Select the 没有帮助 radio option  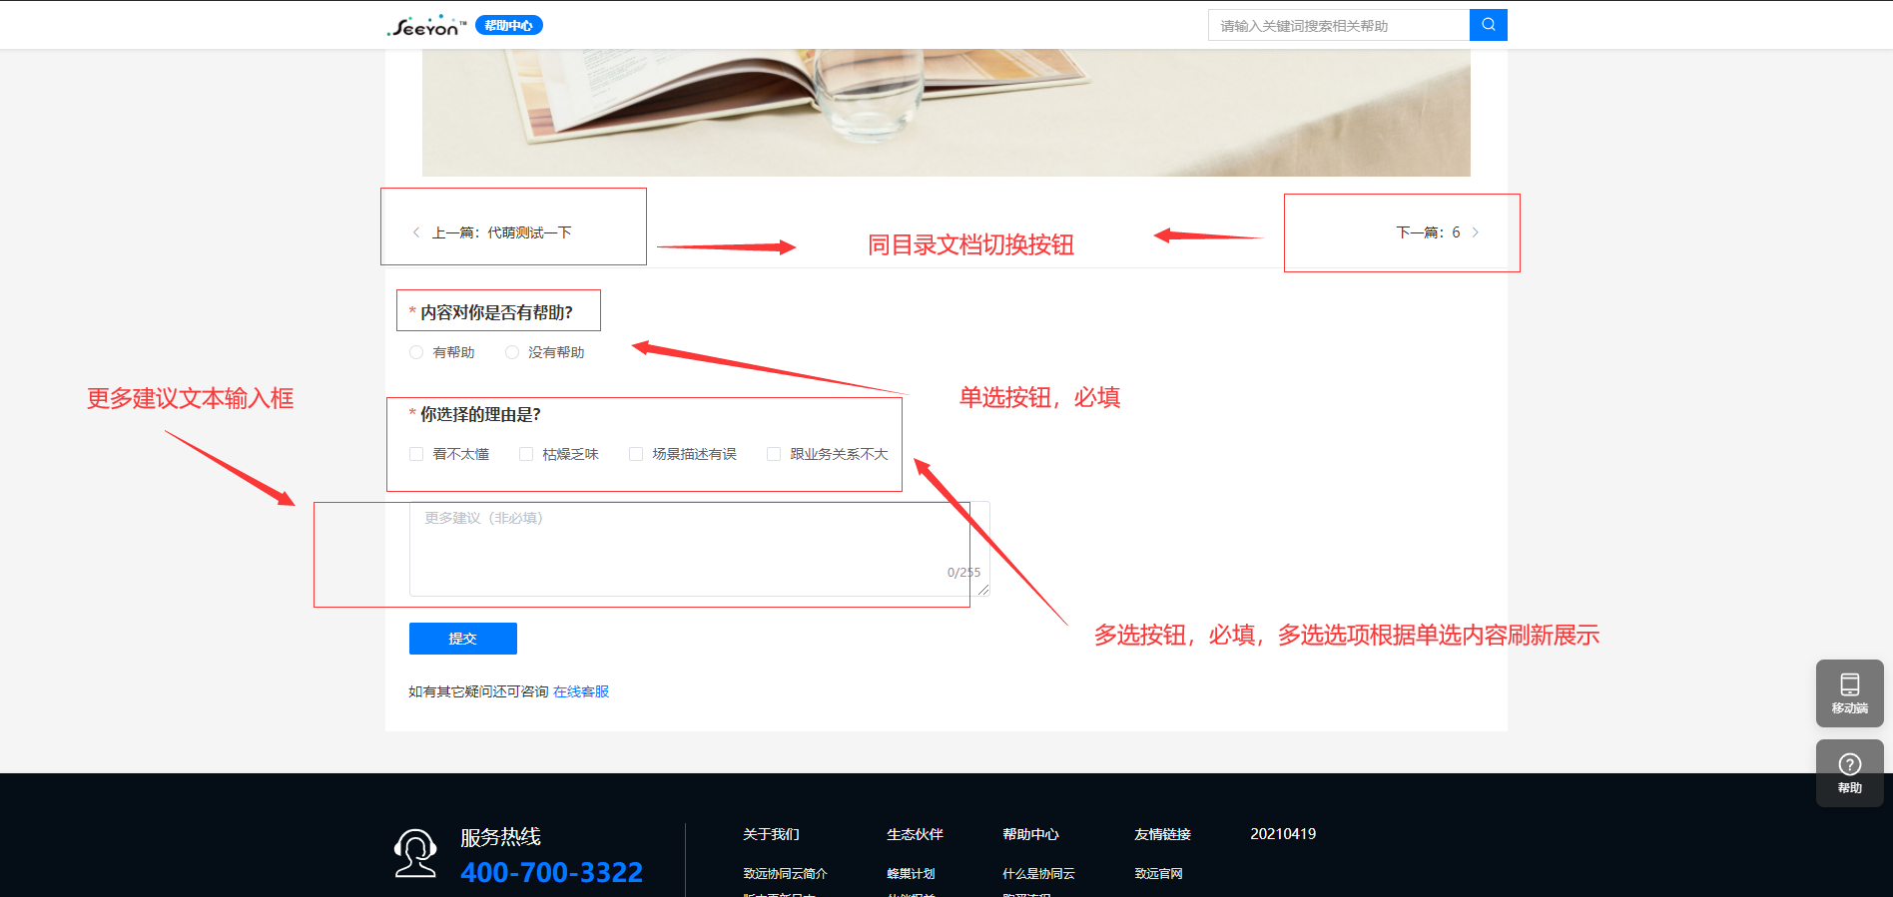pyautogui.click(x=512, y=352)
